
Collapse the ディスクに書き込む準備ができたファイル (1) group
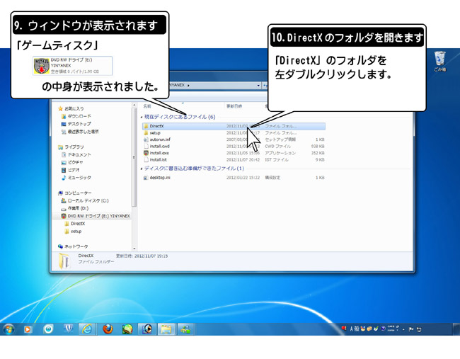point(142,169)
